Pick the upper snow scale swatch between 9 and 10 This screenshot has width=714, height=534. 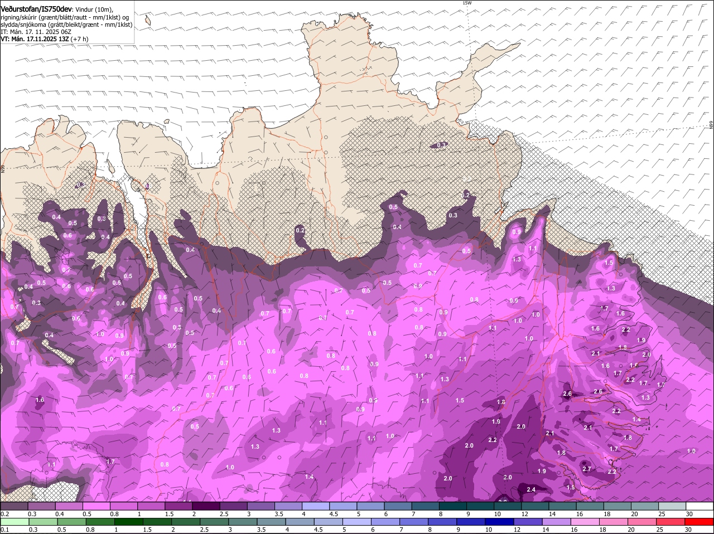(480, 506)
